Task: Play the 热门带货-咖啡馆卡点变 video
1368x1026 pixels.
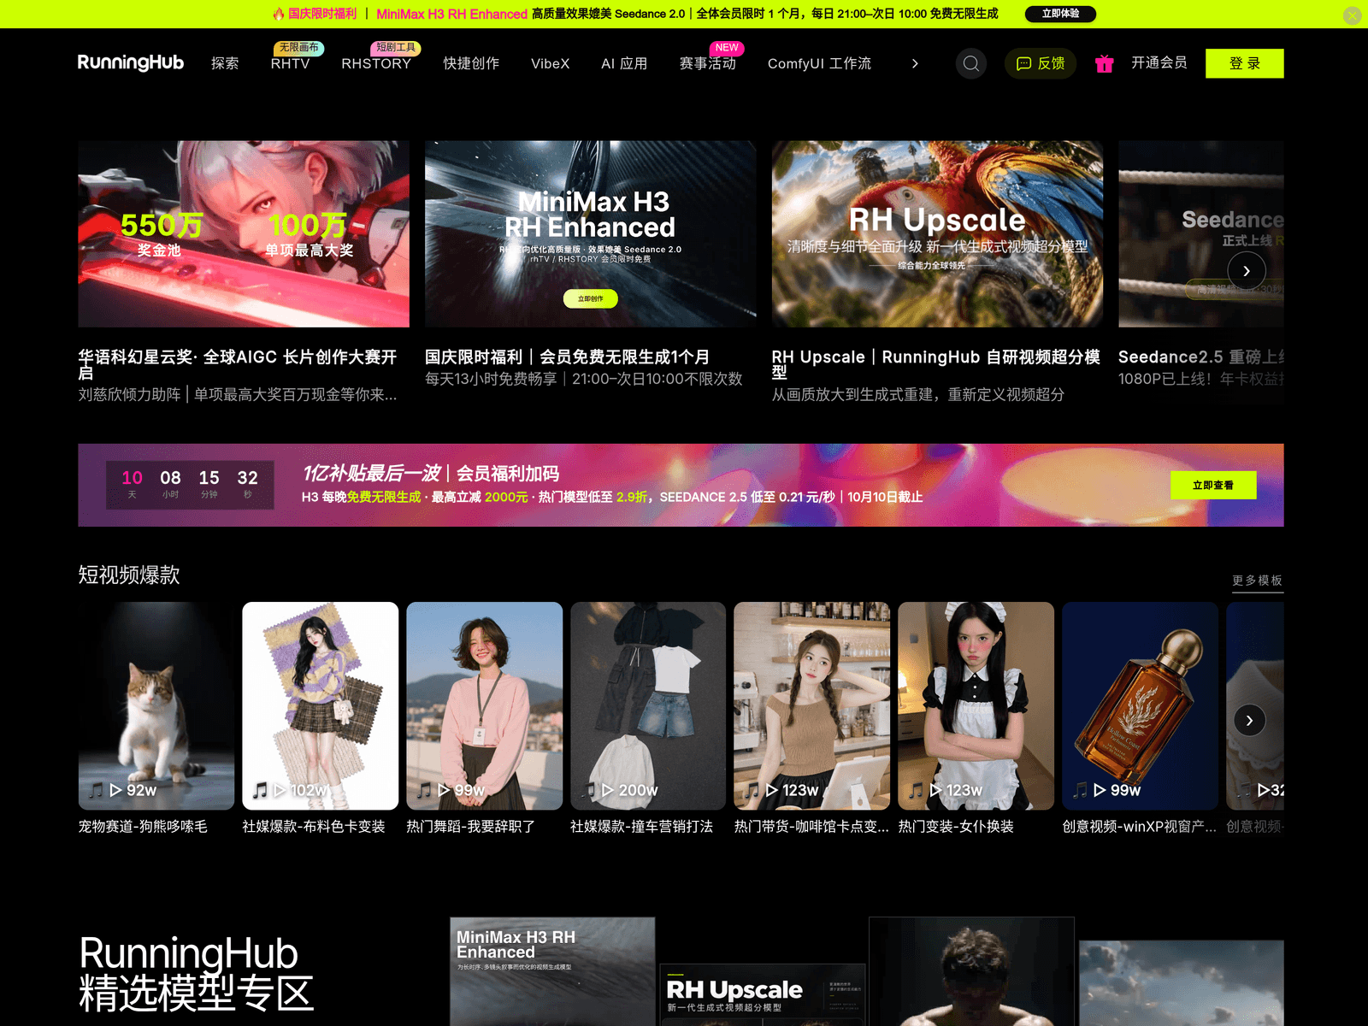Action: (811, 706)
